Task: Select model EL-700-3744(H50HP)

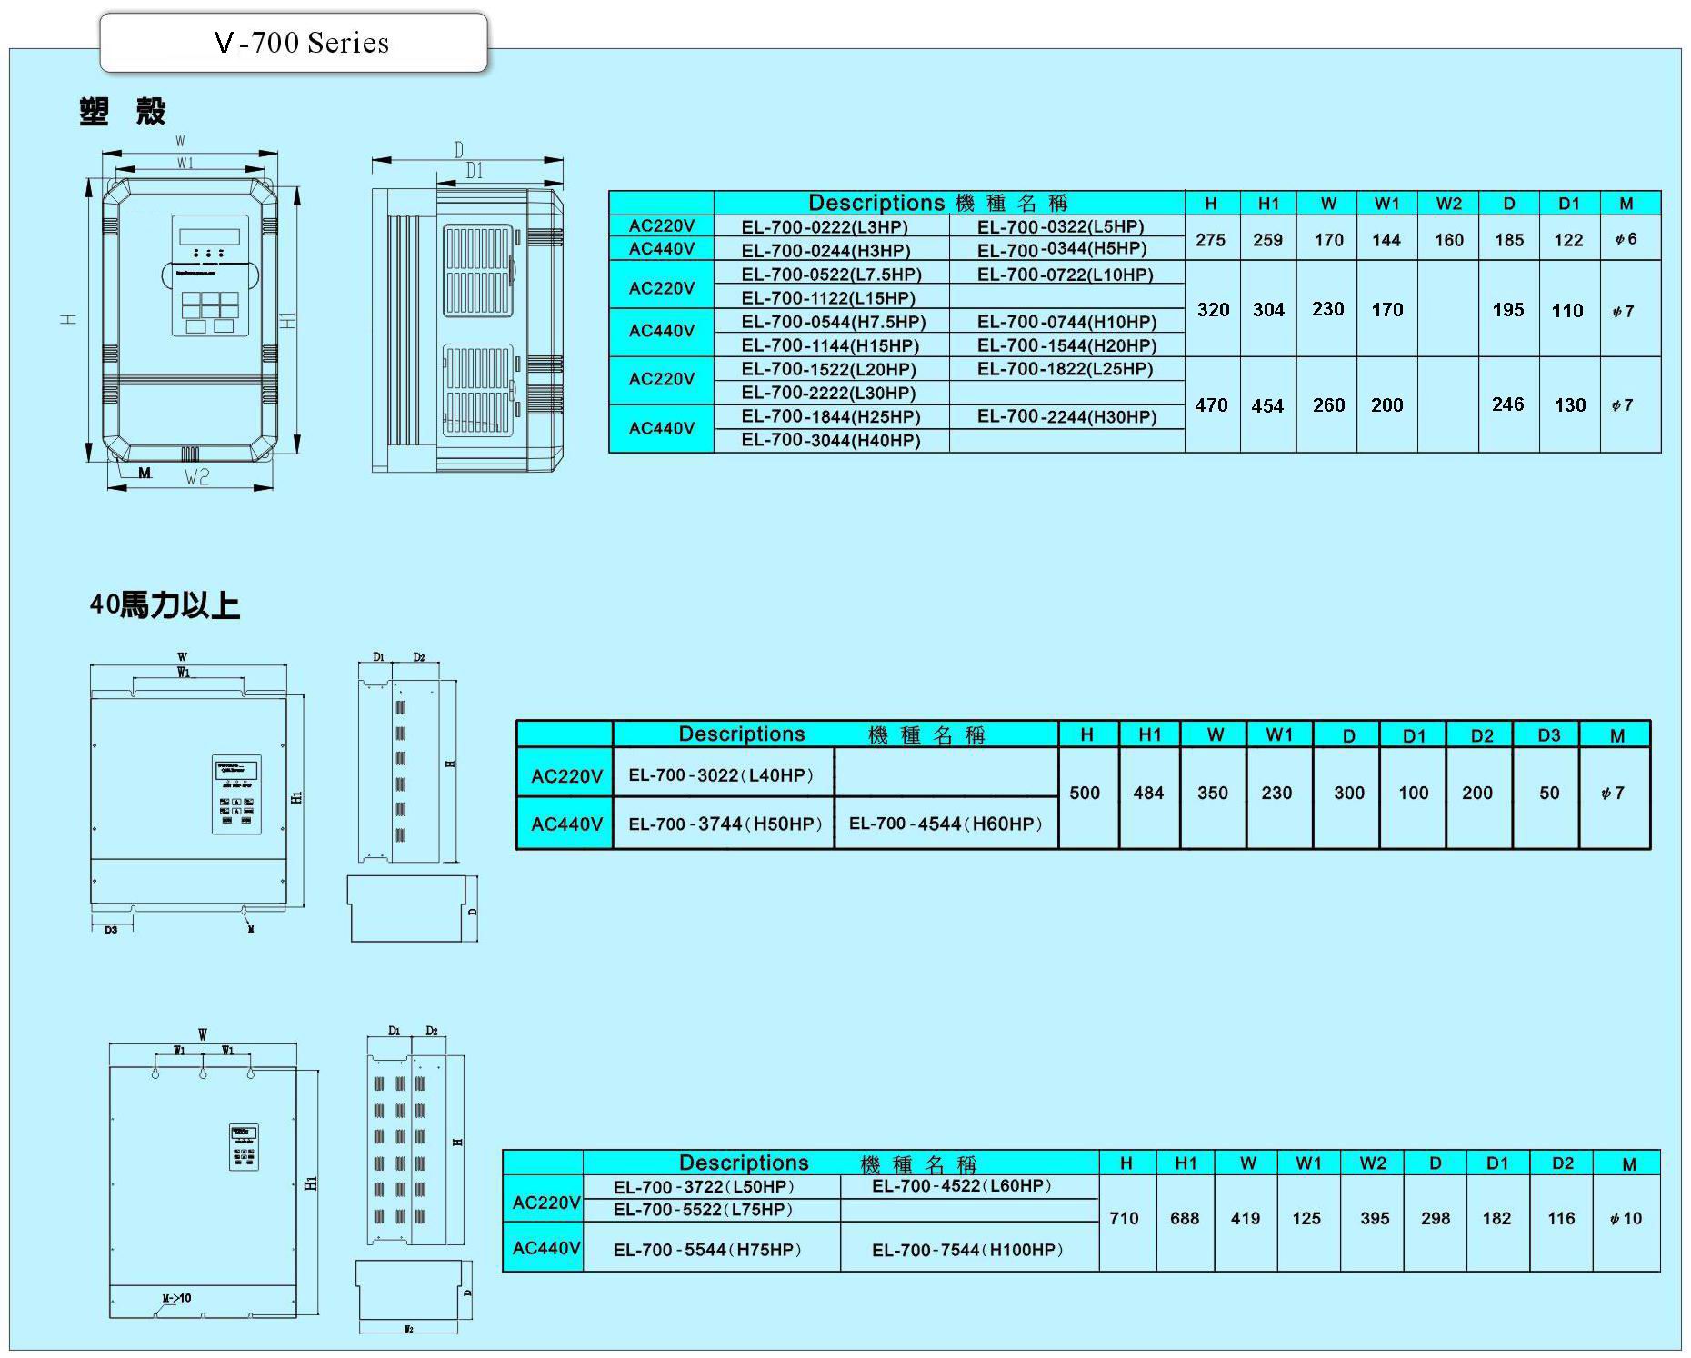Action: pyautogui.click(x=725, y=824)
